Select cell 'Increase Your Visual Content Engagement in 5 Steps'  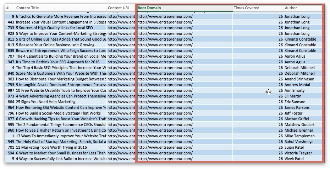[61, 22]
